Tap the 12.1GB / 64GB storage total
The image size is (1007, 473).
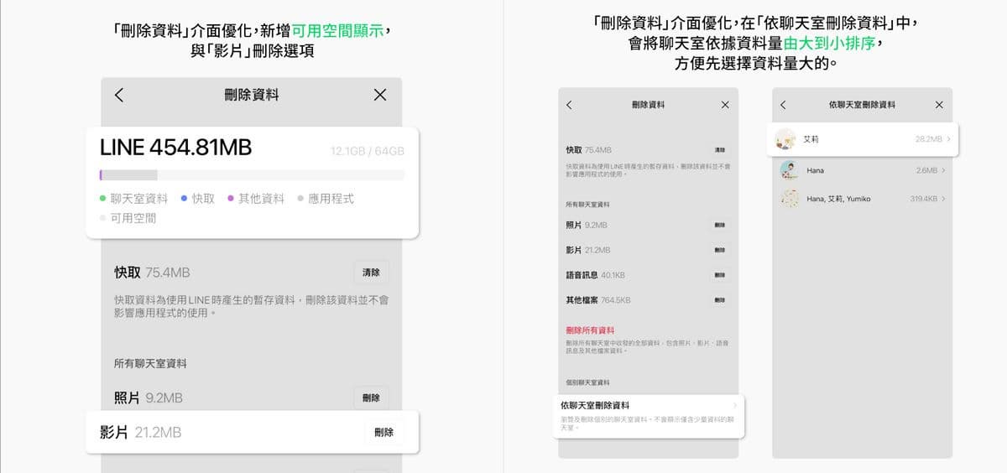coord(368,151)
